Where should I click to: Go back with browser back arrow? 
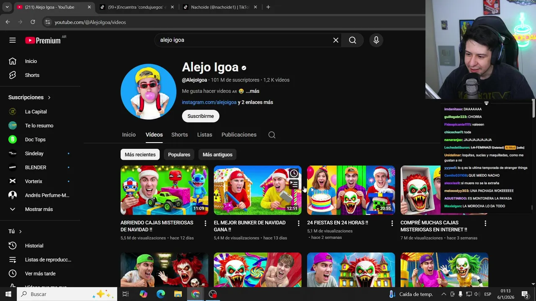tap(8, 22)
